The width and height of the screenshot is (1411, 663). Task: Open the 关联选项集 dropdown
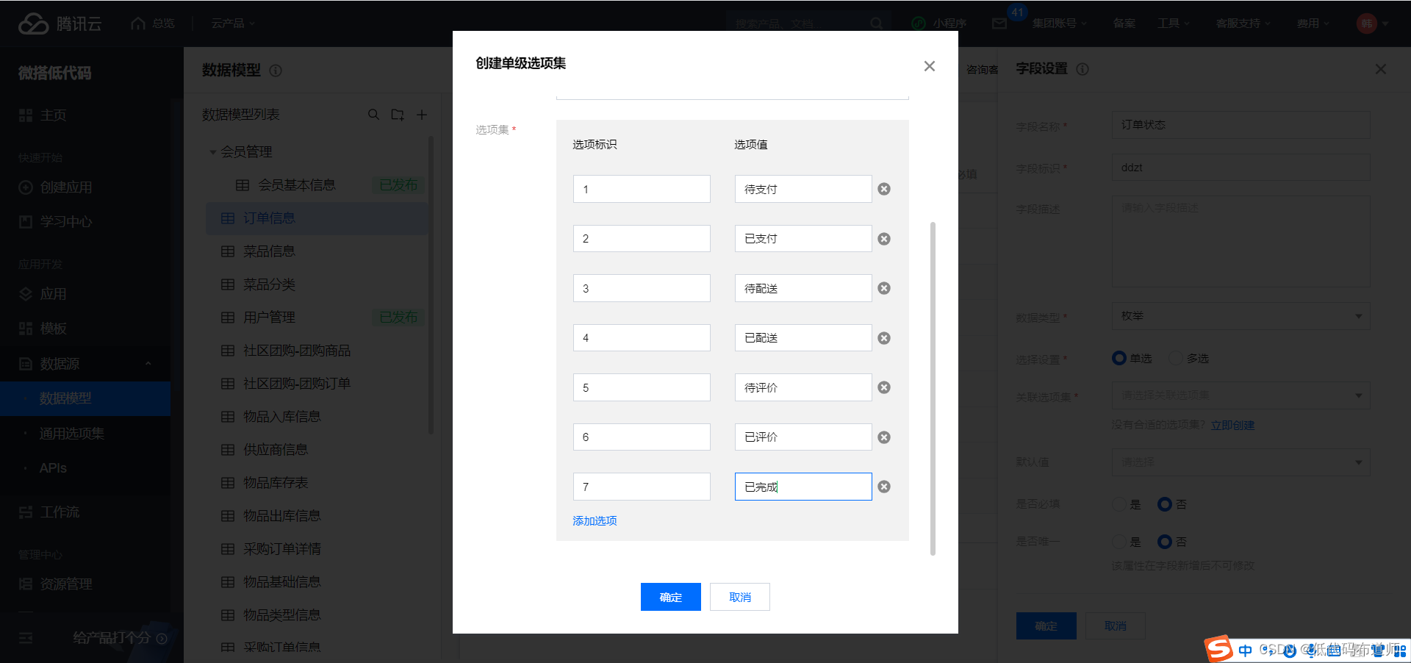[1241, 395]
